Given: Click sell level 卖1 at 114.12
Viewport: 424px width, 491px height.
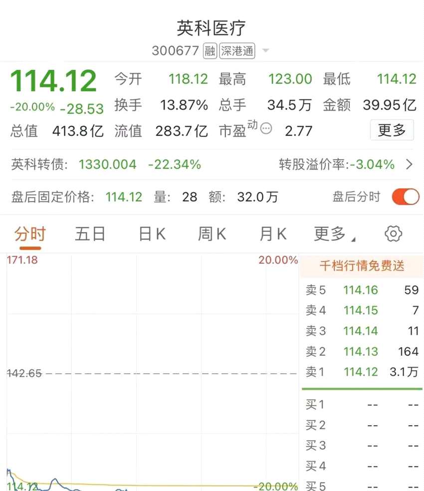Looking at the screenshot, I should (x=361, y=372).
